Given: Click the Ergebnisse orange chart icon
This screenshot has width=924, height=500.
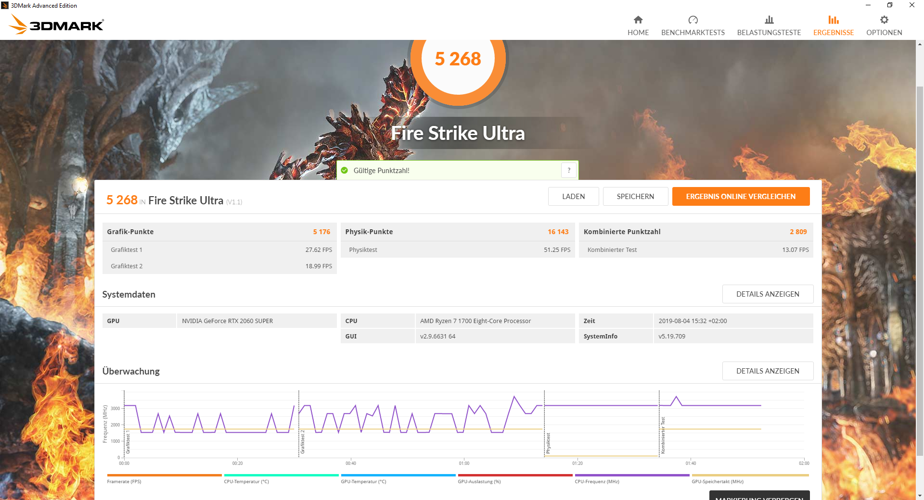Looking at the screenshot, I should (834, 20).
